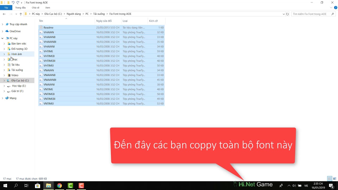Select Video in the sidebar
The height and width of the screenshot is (190, 338).
pos(15,75)
